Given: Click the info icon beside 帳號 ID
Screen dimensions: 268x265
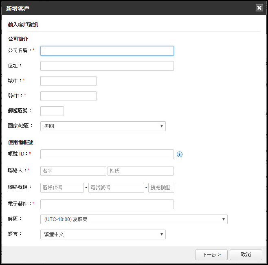Looking at the screenshot, I should 180,154.
